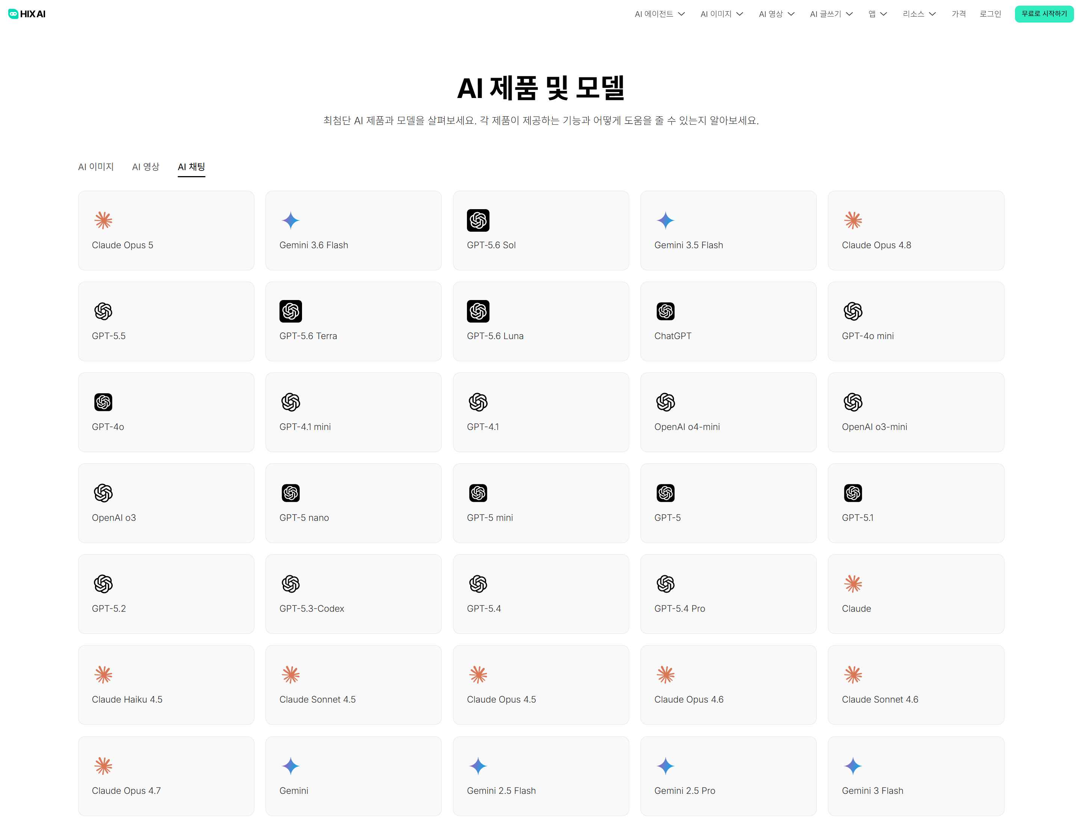Screen dimensions: 1083x822
Task: Click the Gemini 3.6 Flash sparkle icon
Action: click(x=291, y=220)
